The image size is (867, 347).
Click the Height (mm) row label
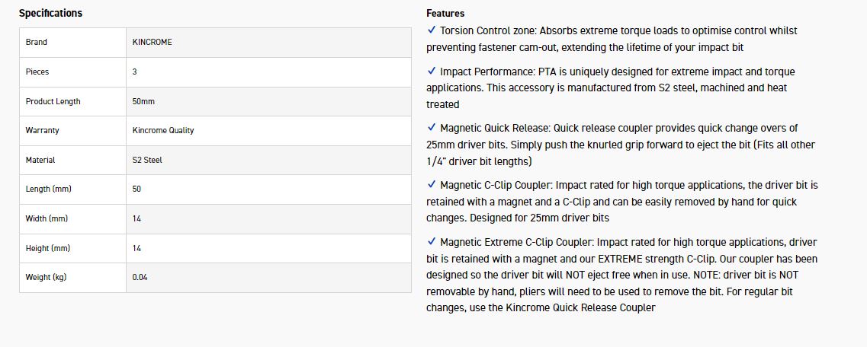47,248
